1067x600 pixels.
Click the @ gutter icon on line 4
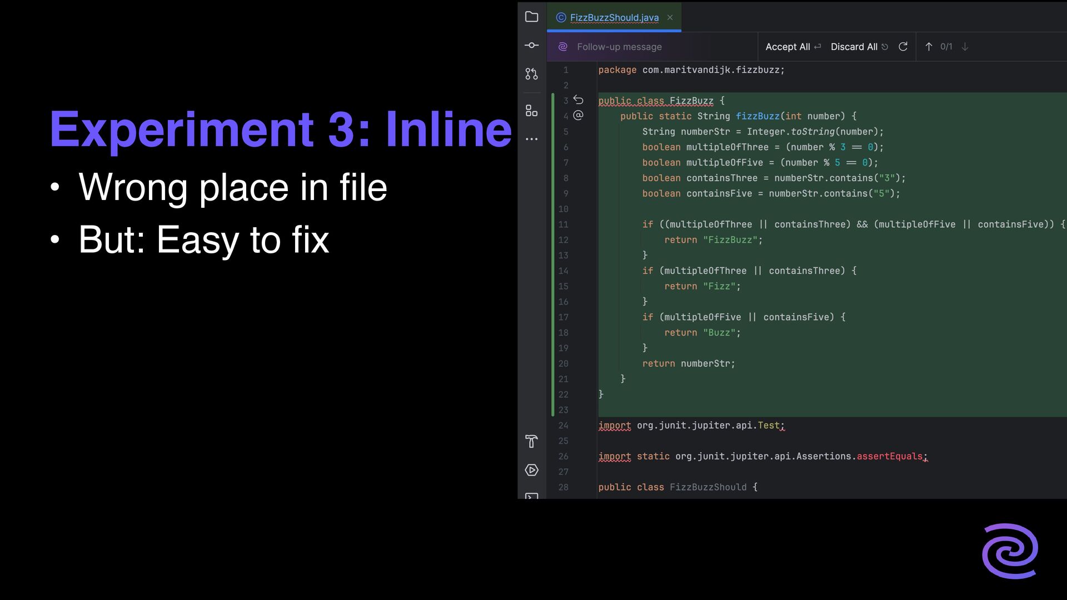[x=578, y=116]
